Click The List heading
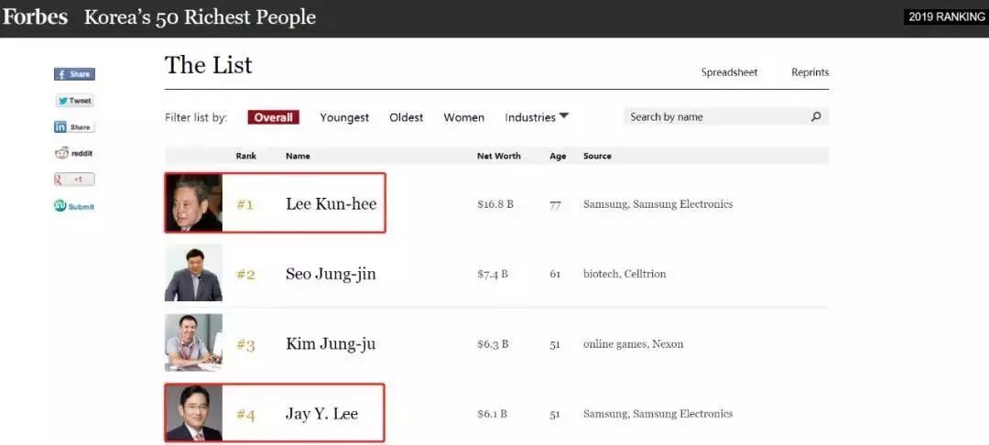The width and height of the screenshot is (989, 445). tap(208, 65)
